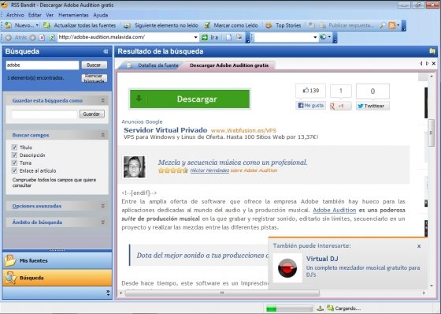This screenshot has height=314, width=441.
Task: Open the Editar menu
Action: [35, 15]
